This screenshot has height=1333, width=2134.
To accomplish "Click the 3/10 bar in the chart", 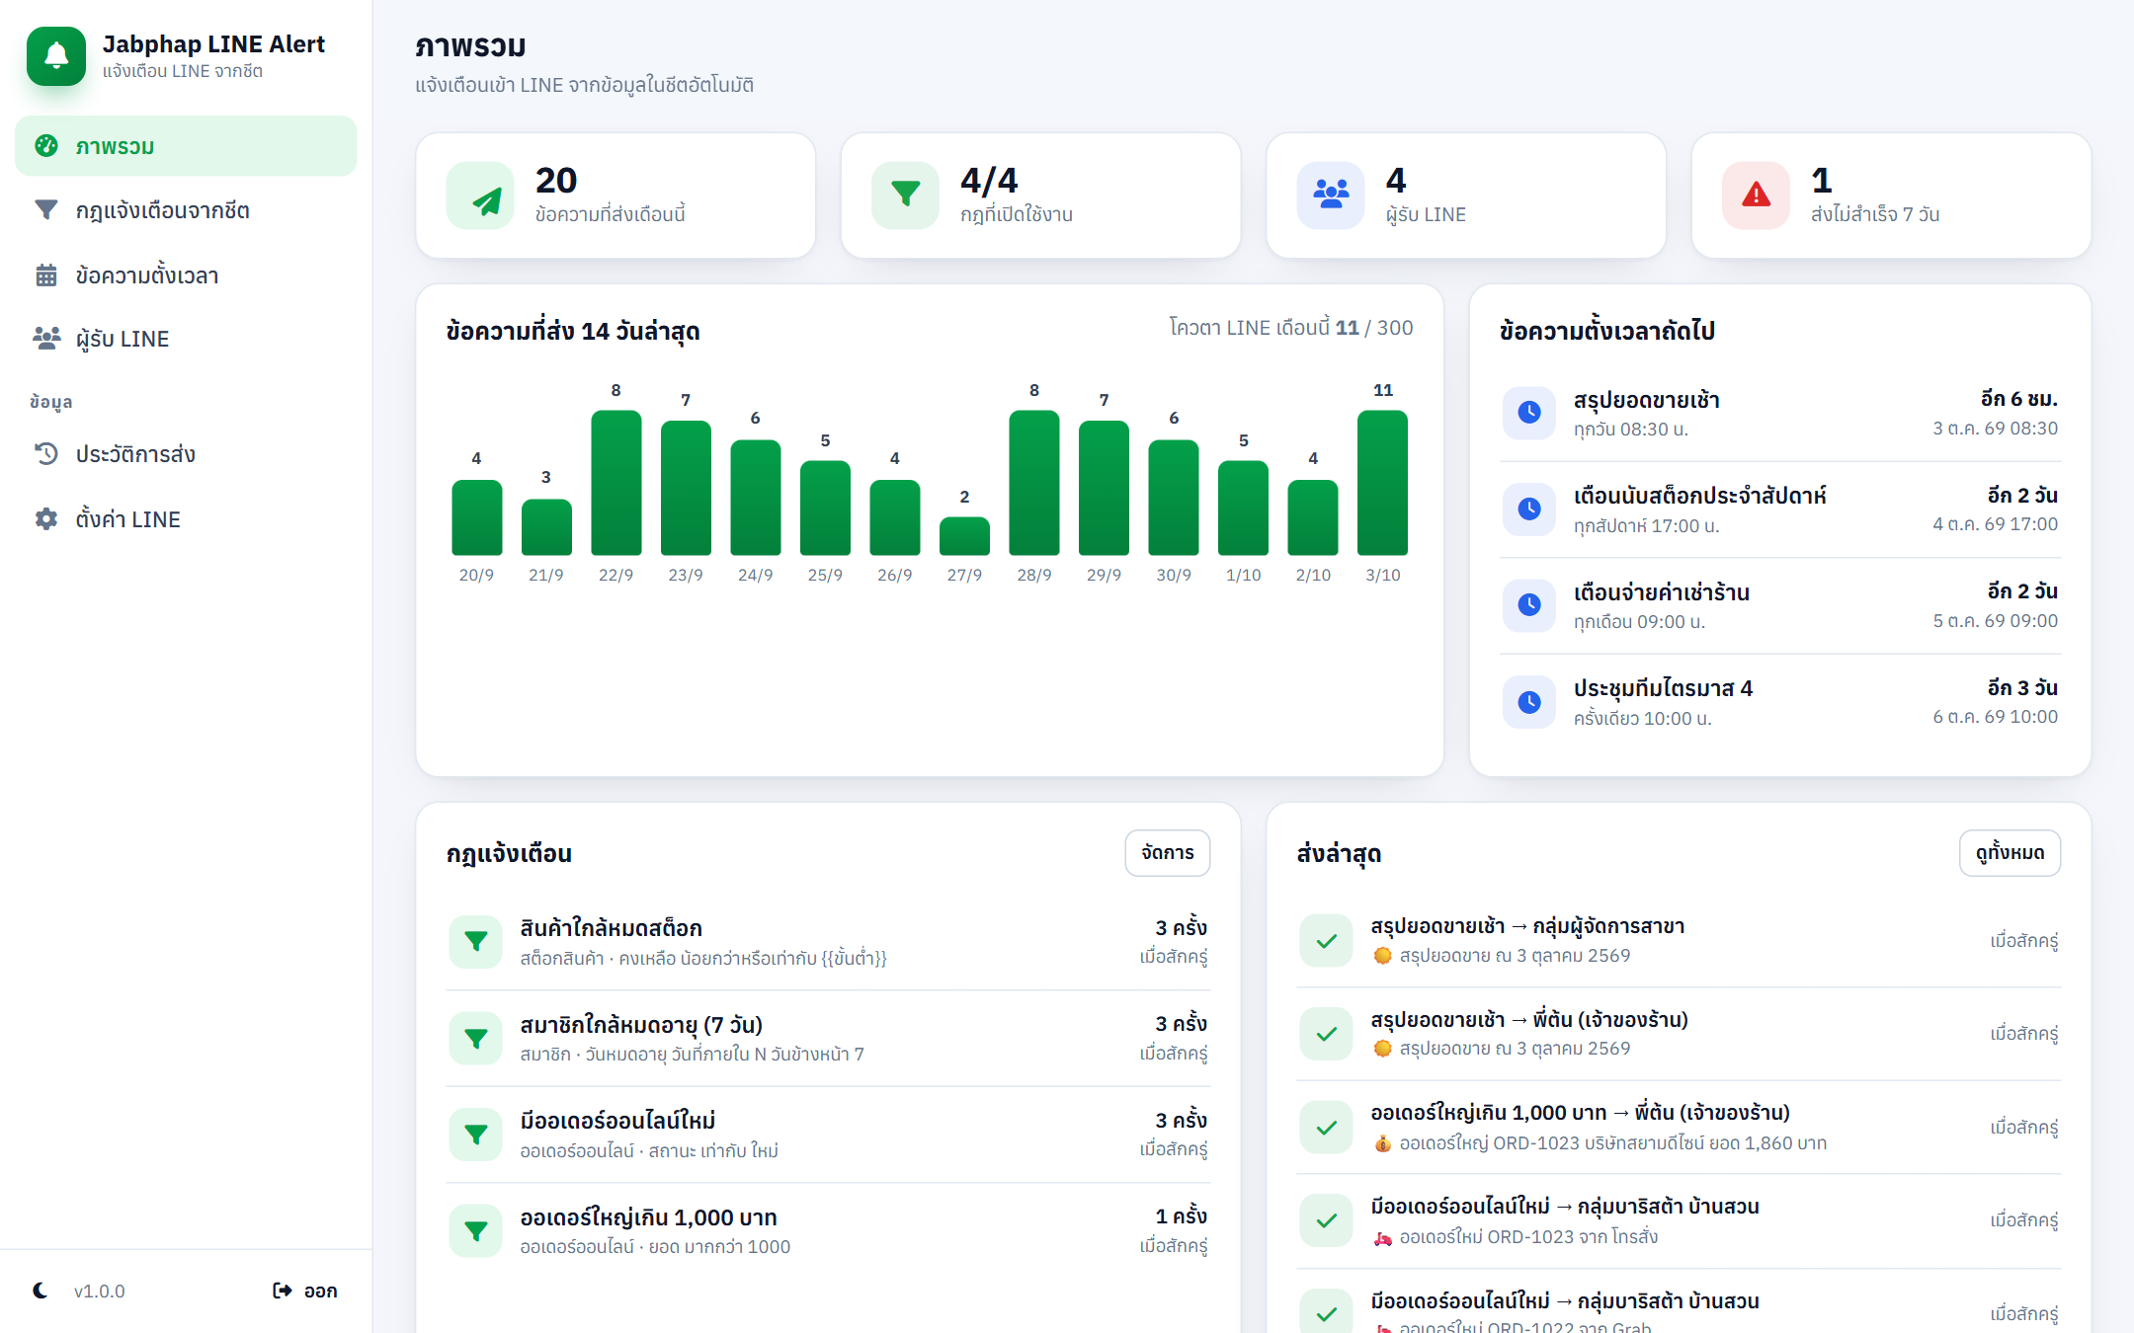I will coord(1382,483).
